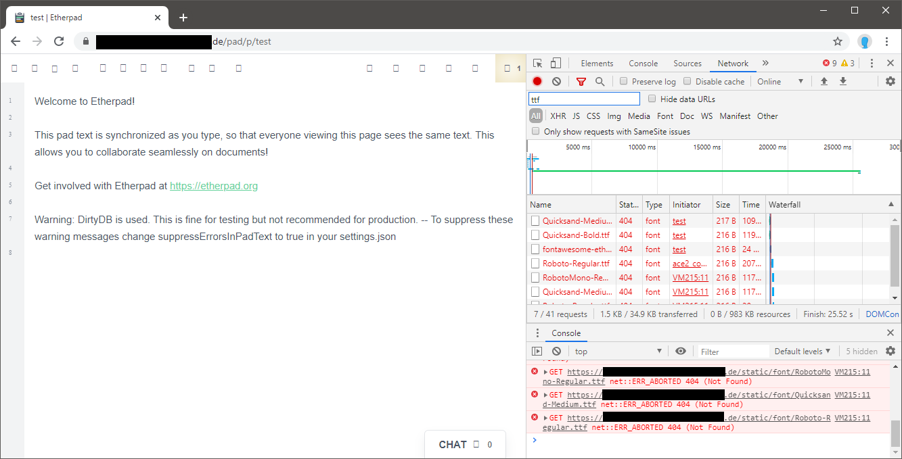Clear the network request log
Screen dimensions: 902x459
coord(556,81)
